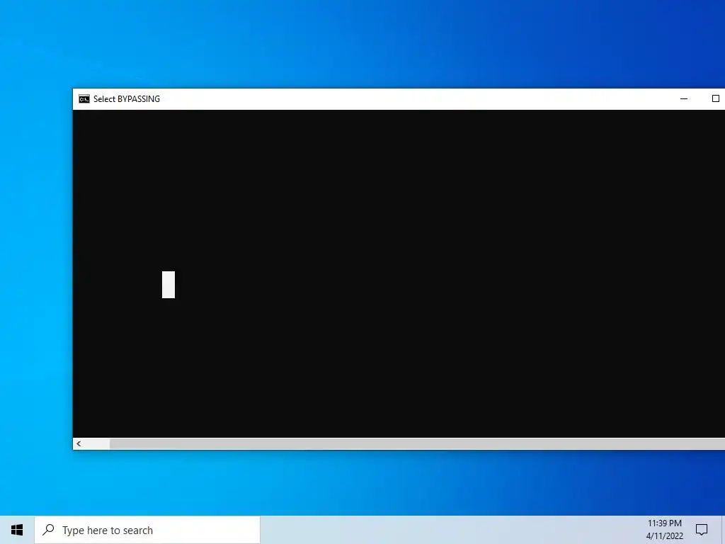Click the Type here to search box

pyautogui.click(x=147, y=530)
